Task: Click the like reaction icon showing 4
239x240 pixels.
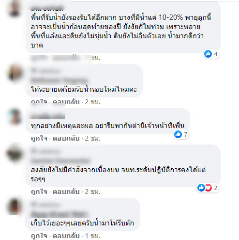Action: point(208,54)
